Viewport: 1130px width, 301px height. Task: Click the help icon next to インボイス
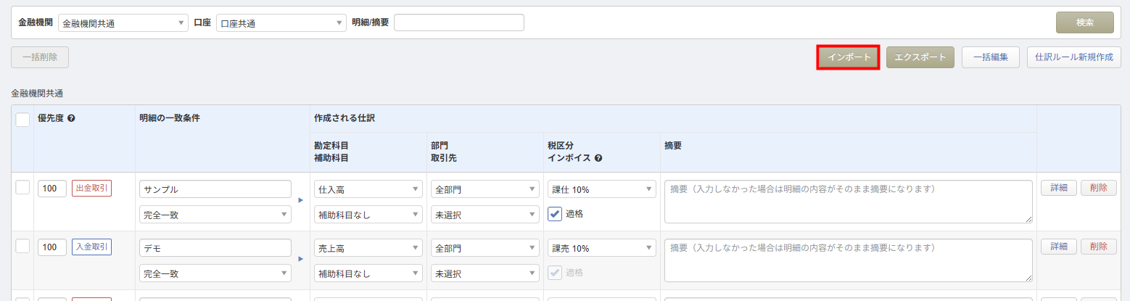[x=599, y=158]
